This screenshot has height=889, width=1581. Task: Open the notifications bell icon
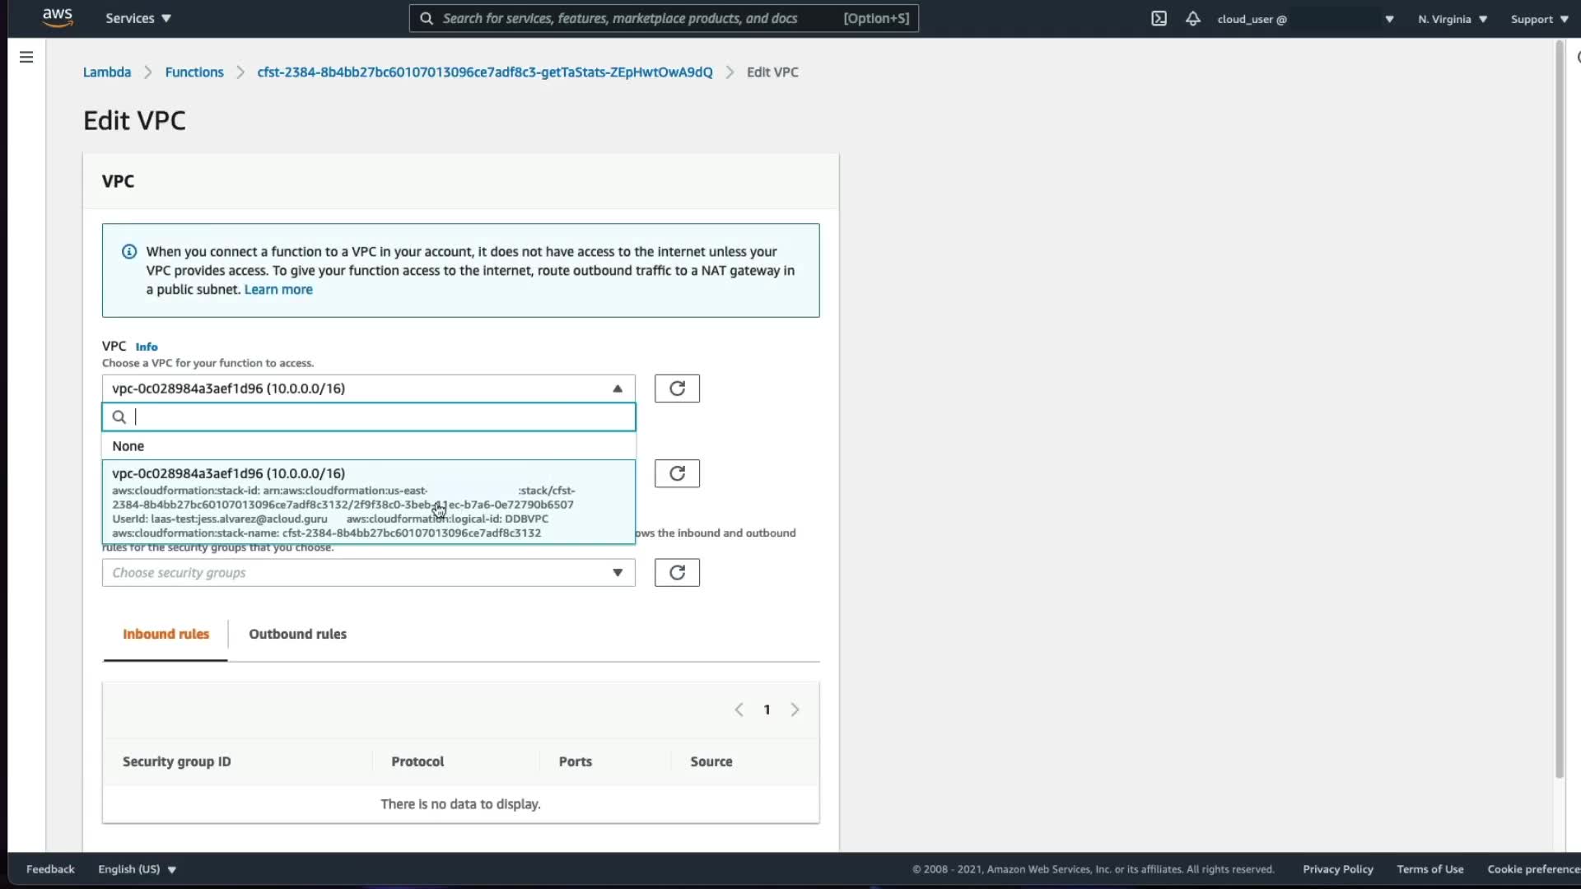coord(1192,18)
